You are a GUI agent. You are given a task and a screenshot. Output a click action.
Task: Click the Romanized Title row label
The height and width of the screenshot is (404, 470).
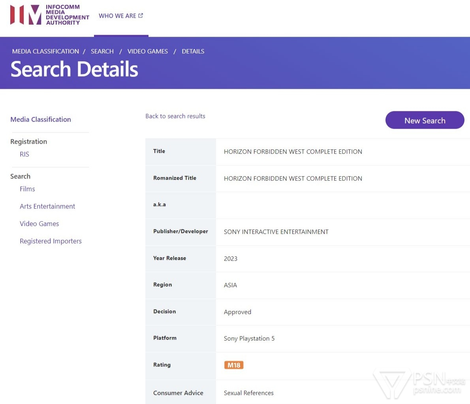(175, 178)
